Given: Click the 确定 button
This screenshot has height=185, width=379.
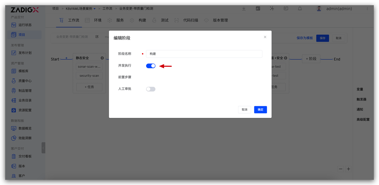Looking at the screenshot, I should (x=260, y=109).
